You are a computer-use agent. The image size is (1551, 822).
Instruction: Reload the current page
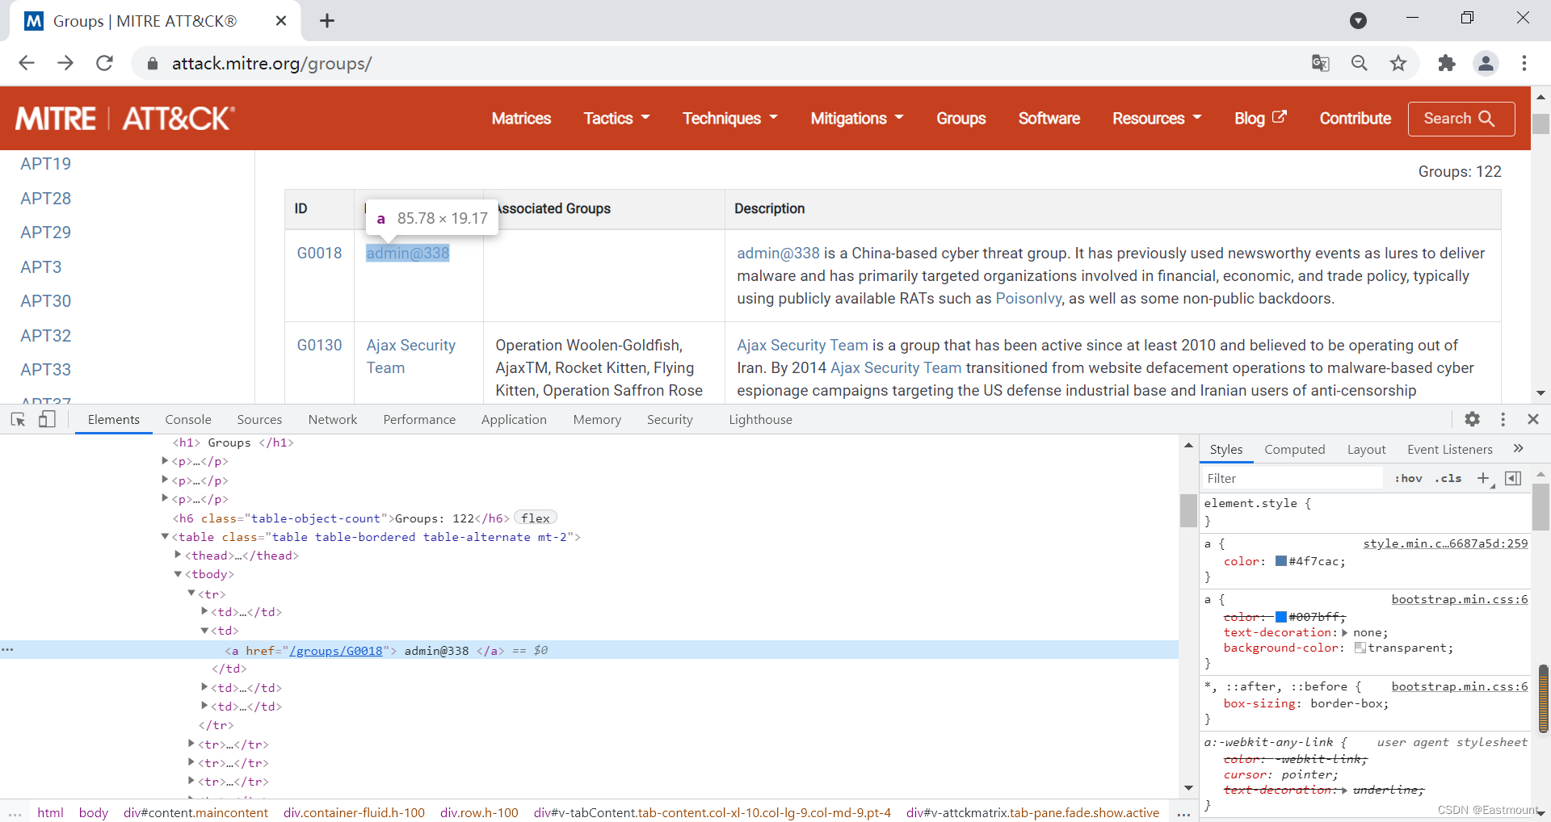(104, 63)
